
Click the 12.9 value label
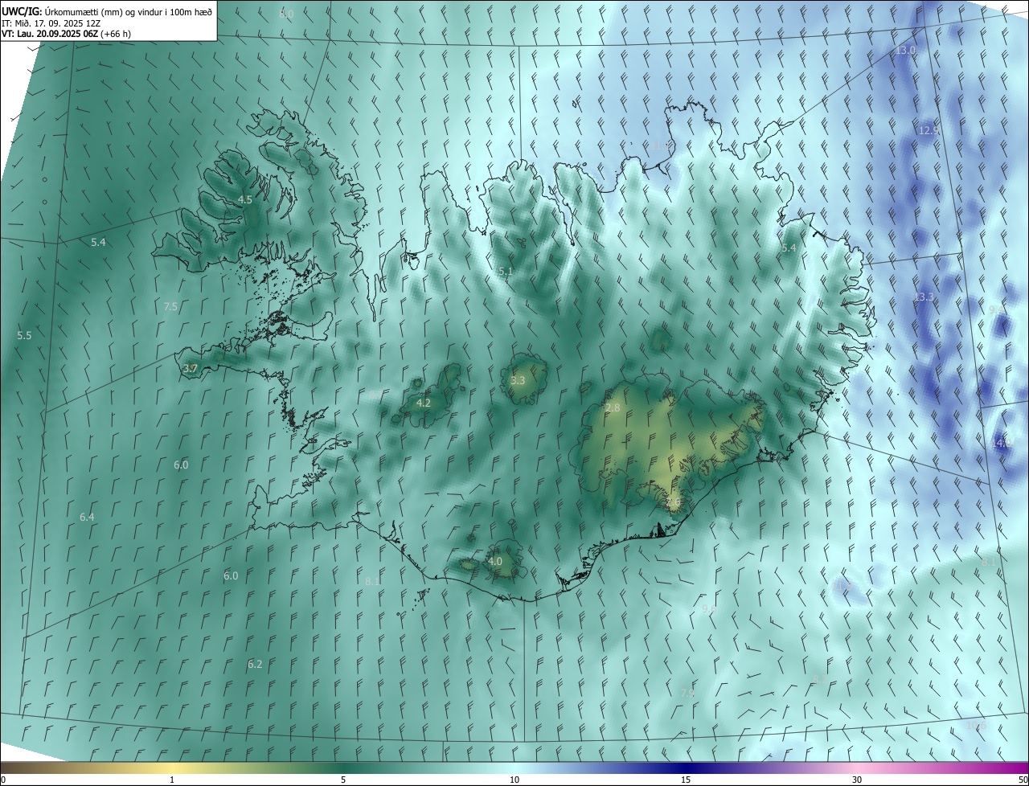929,129
